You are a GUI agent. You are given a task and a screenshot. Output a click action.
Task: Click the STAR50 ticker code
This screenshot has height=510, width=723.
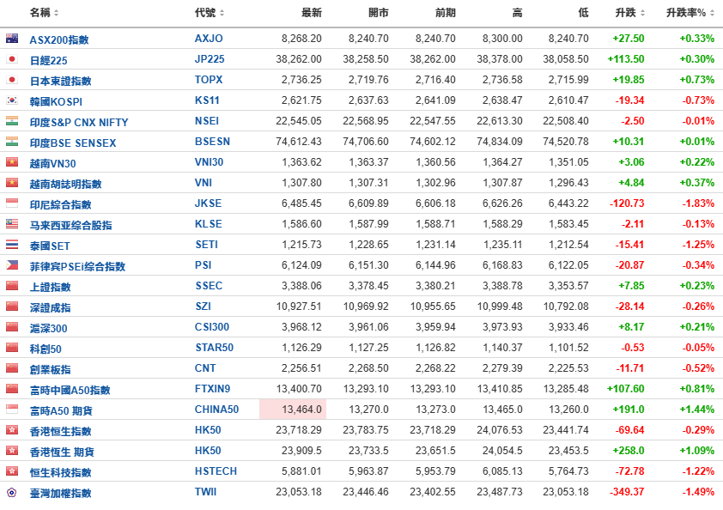[214, 348]
